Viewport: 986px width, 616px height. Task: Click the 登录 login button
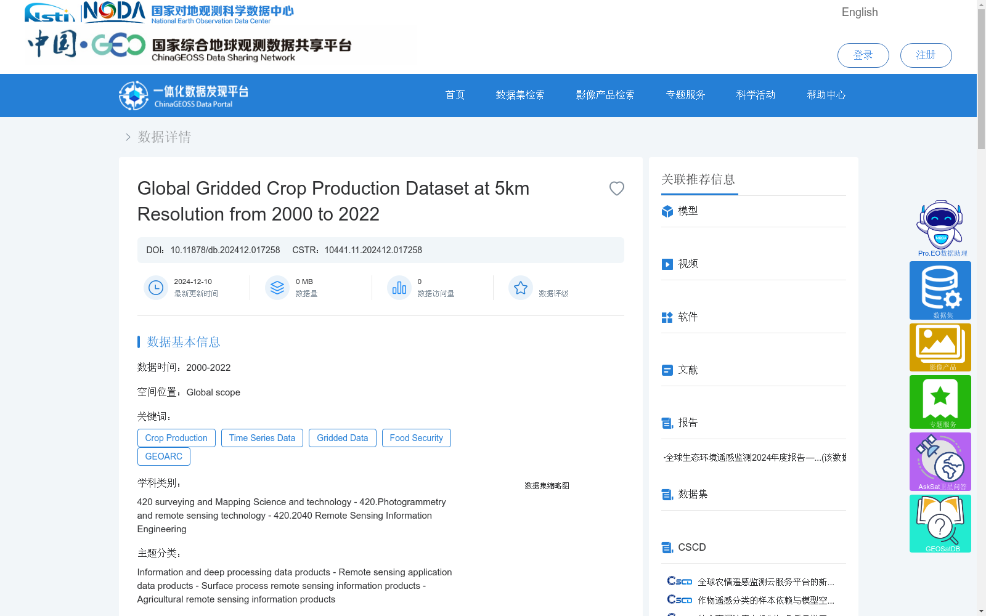863,55
